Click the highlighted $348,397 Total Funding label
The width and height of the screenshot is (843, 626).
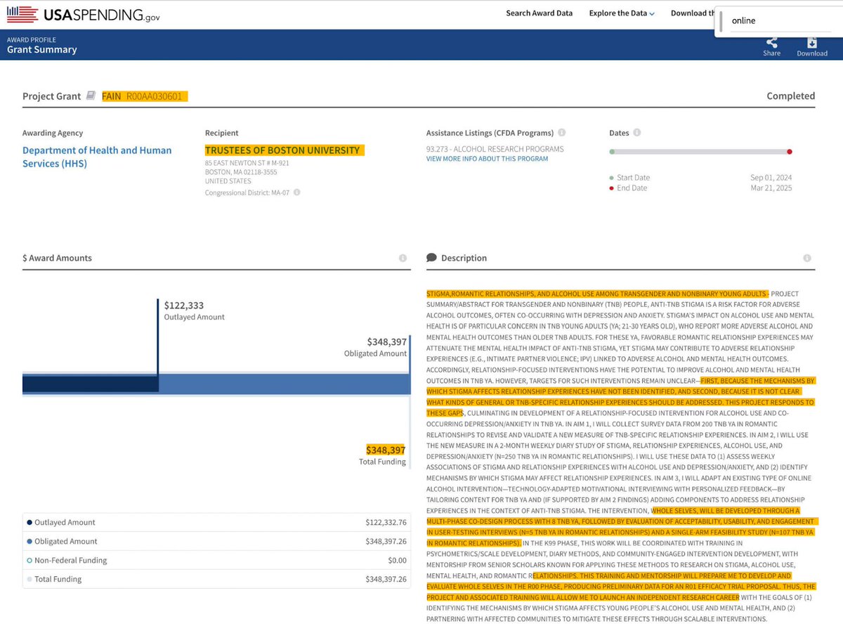[386, 450]
